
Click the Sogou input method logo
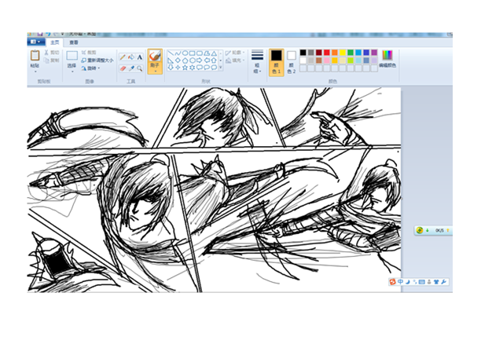point(392,281)
